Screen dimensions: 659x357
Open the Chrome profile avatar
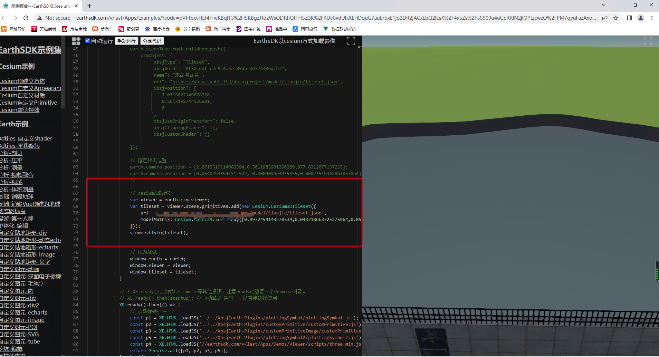[x=641, y=18]
